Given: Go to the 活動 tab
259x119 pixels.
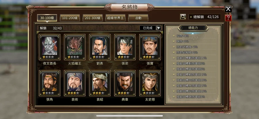Looking at the screenshot, I should tap(138, 18).
